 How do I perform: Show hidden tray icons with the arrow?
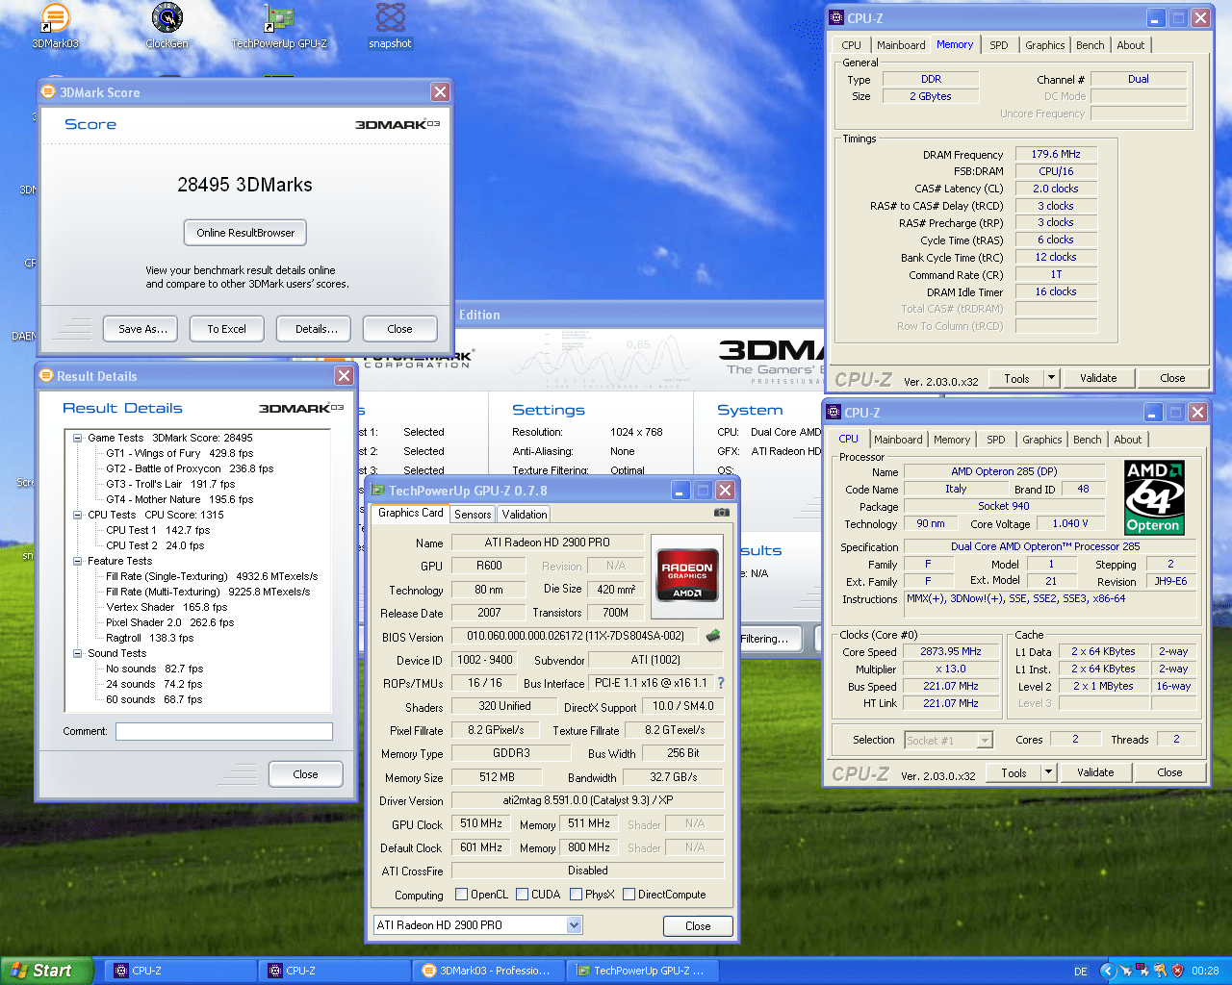click(1108, 971)
